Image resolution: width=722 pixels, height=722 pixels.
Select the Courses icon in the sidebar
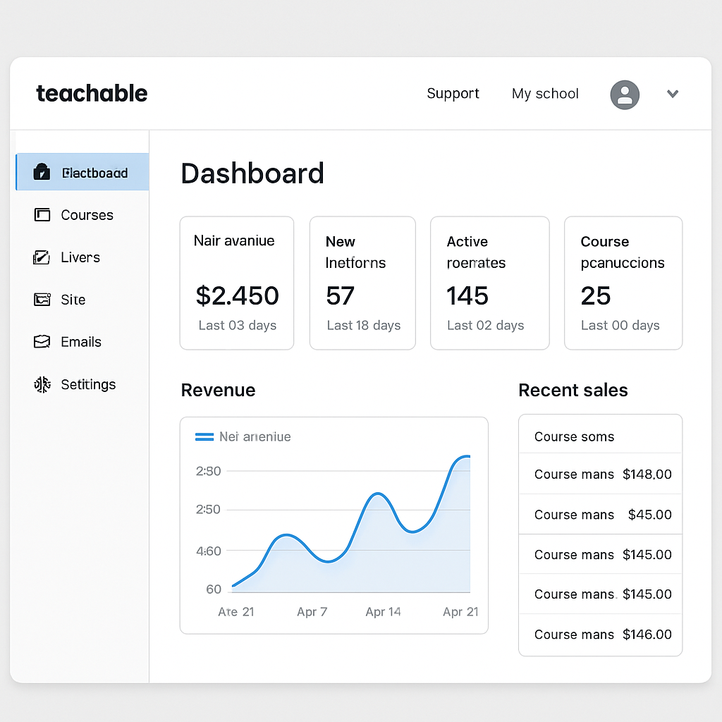[x=42, y=214]
